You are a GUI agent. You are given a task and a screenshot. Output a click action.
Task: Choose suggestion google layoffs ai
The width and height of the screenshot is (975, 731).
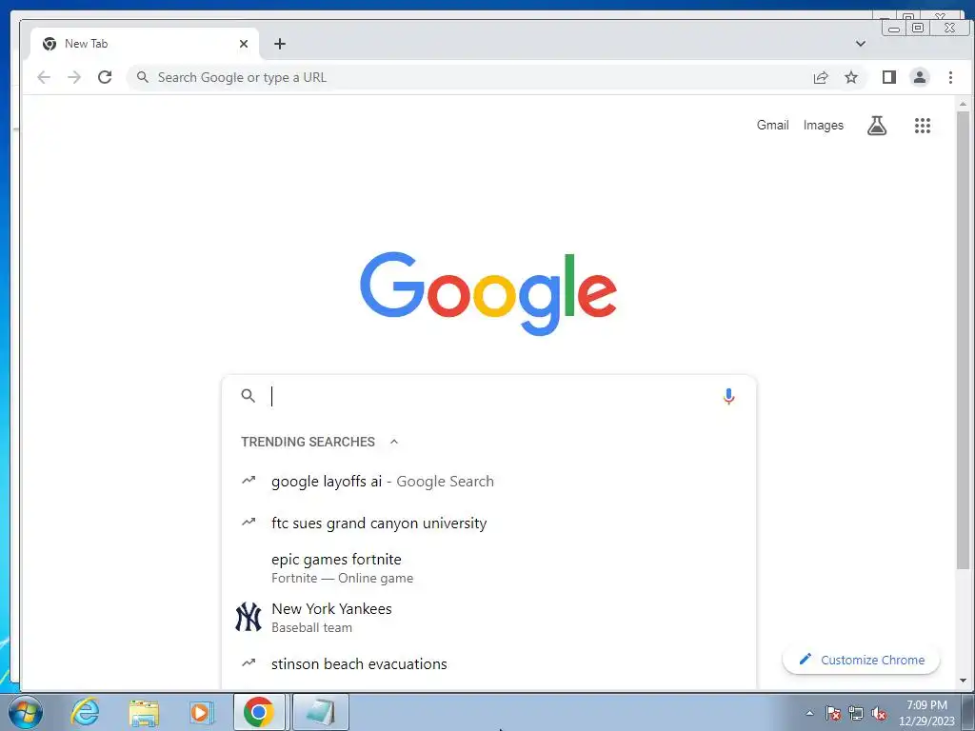(488, 481)
